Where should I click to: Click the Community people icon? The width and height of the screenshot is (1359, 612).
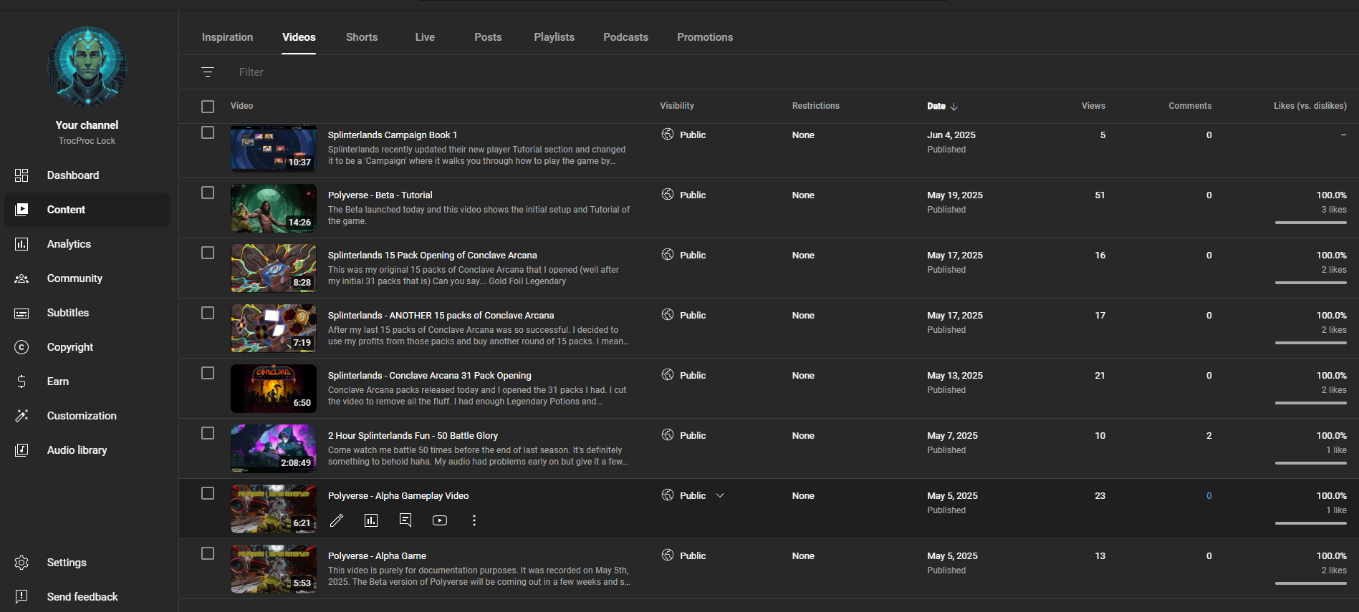pyautogui.click(x=21, y=278)
